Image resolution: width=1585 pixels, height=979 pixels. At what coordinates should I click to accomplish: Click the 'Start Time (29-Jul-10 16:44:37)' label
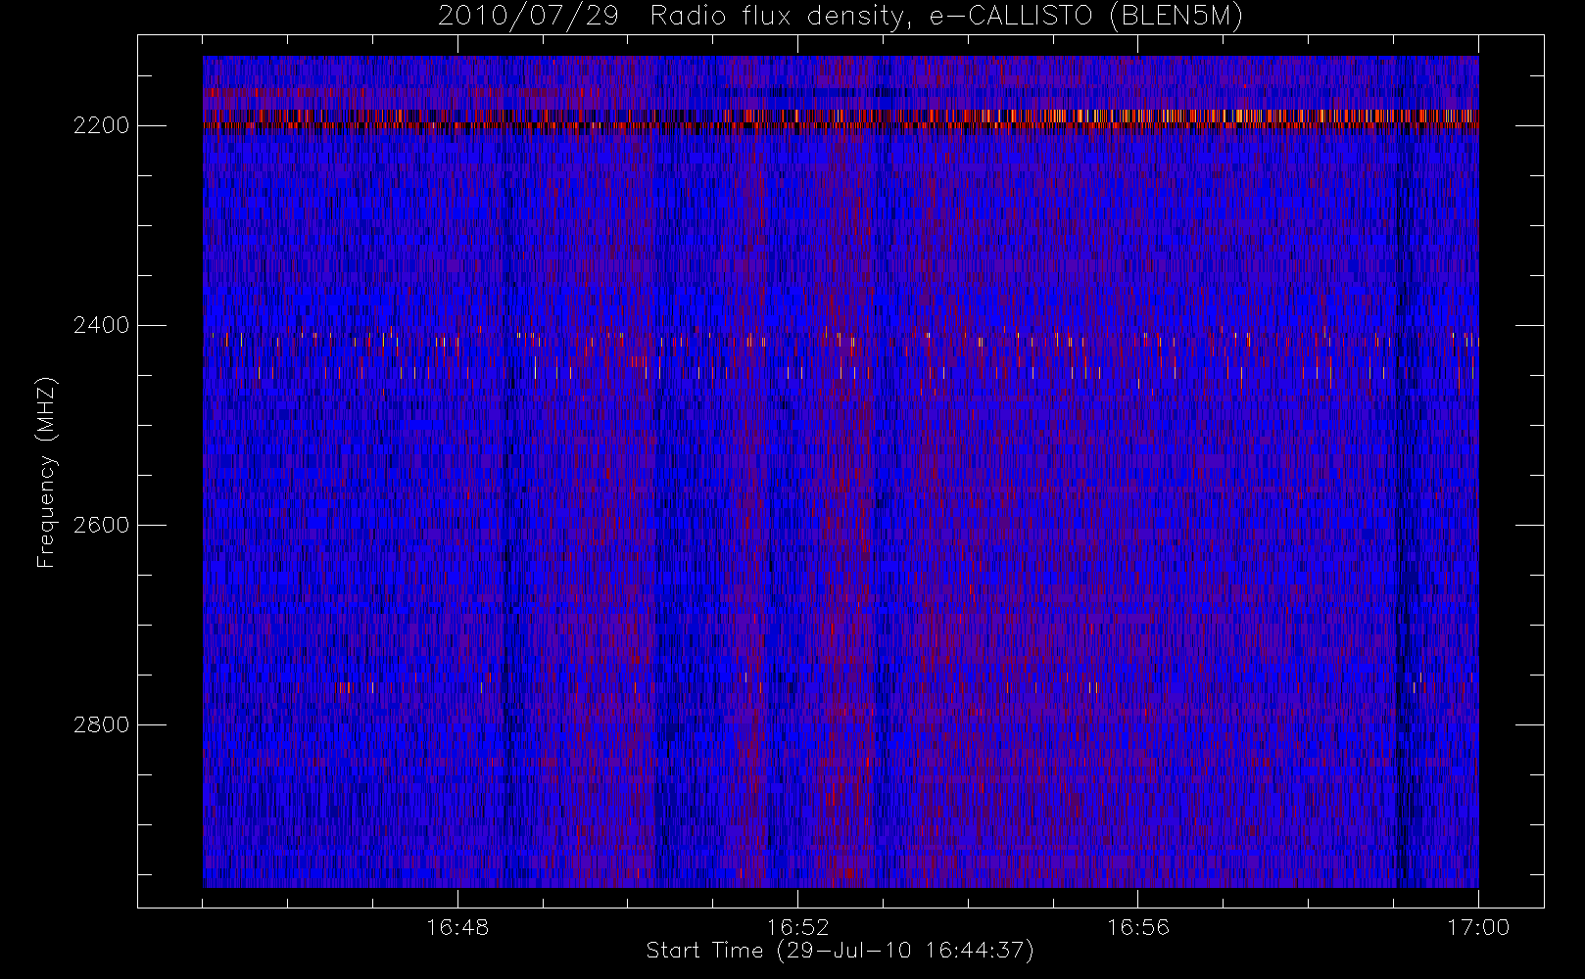840,951
